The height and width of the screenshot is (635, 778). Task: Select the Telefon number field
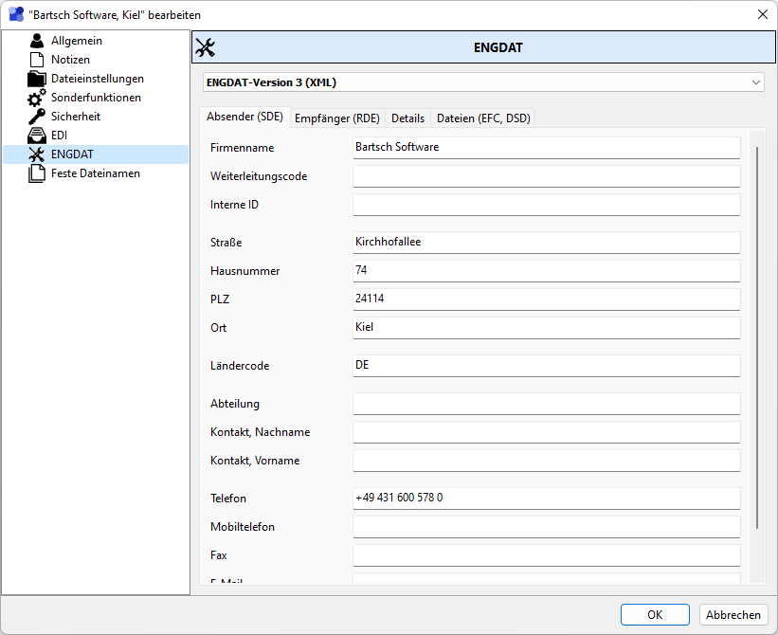(x=546, y=499)
